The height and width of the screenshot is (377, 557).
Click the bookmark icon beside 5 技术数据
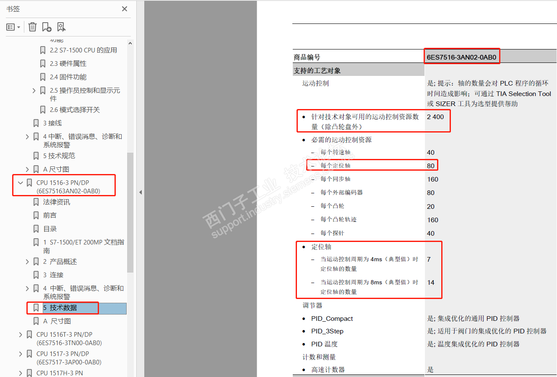[36, 308]
